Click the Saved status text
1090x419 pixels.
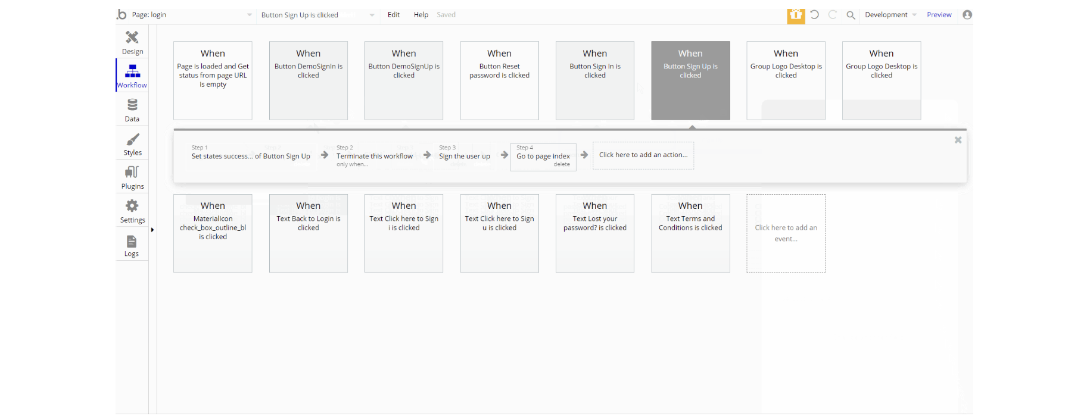446,15
